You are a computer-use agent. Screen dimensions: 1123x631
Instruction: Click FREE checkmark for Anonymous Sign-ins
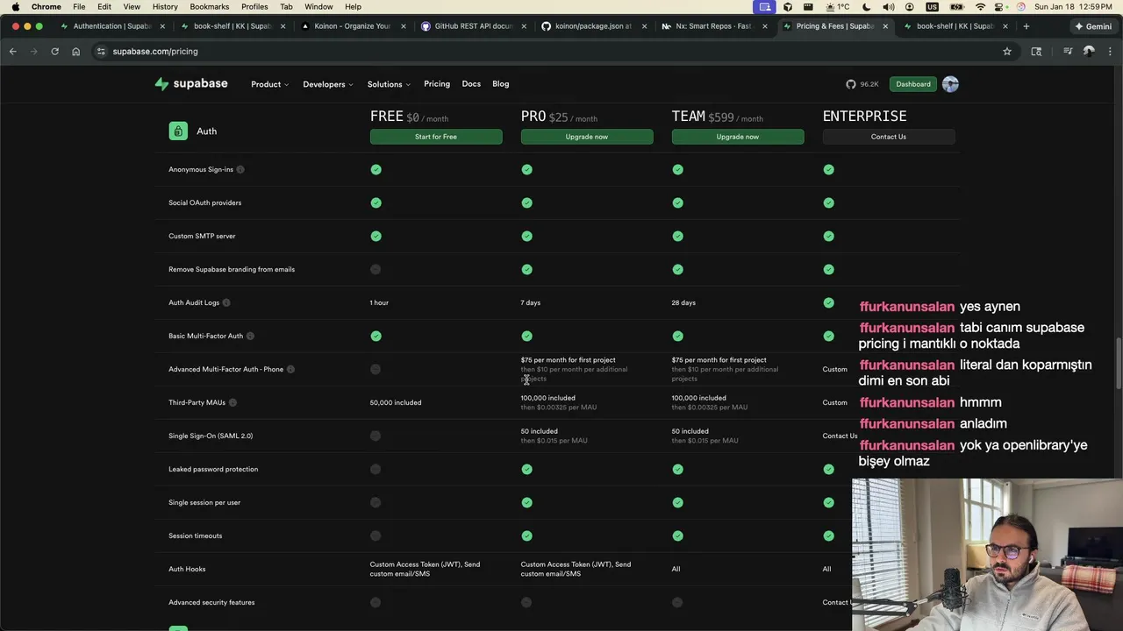pos(376,169)
